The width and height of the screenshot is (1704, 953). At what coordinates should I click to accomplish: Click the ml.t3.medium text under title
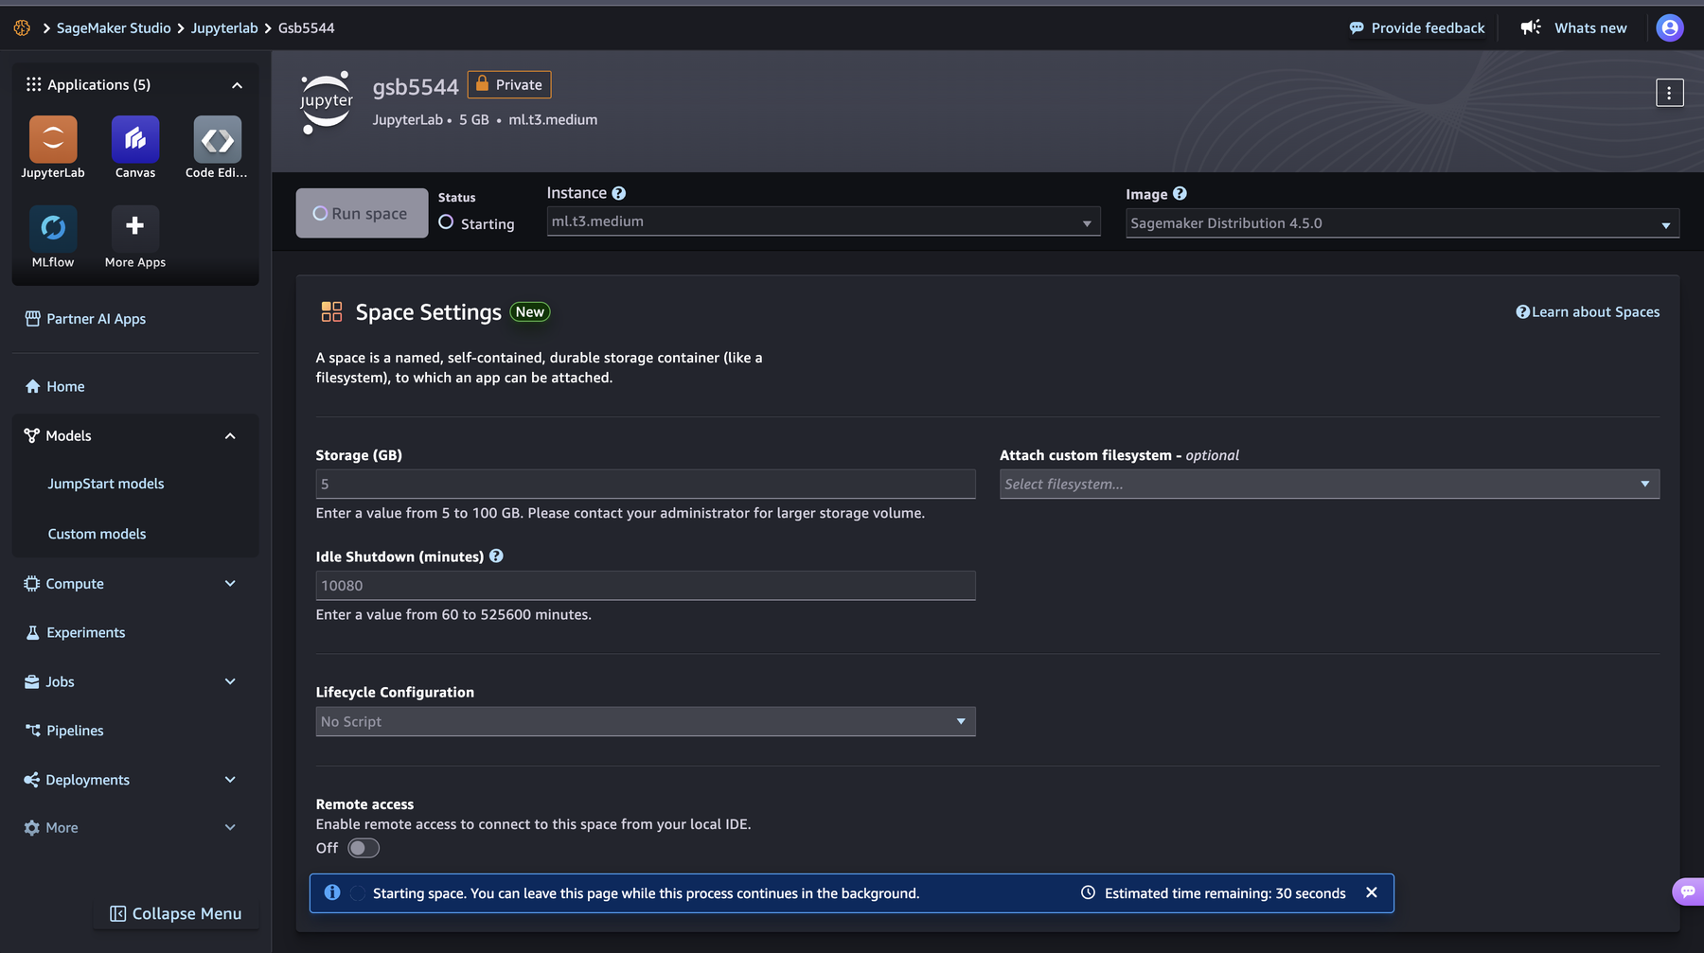(x=553, y=119)
